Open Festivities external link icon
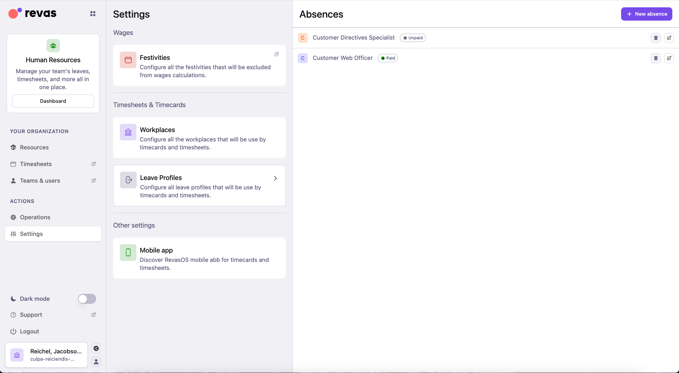 coord(276,54)
